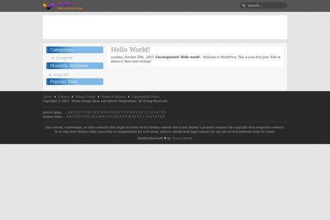Click the heart symbol in Handcrafted line
Viewport: 330px width, 220px height.
pos(165,138)
